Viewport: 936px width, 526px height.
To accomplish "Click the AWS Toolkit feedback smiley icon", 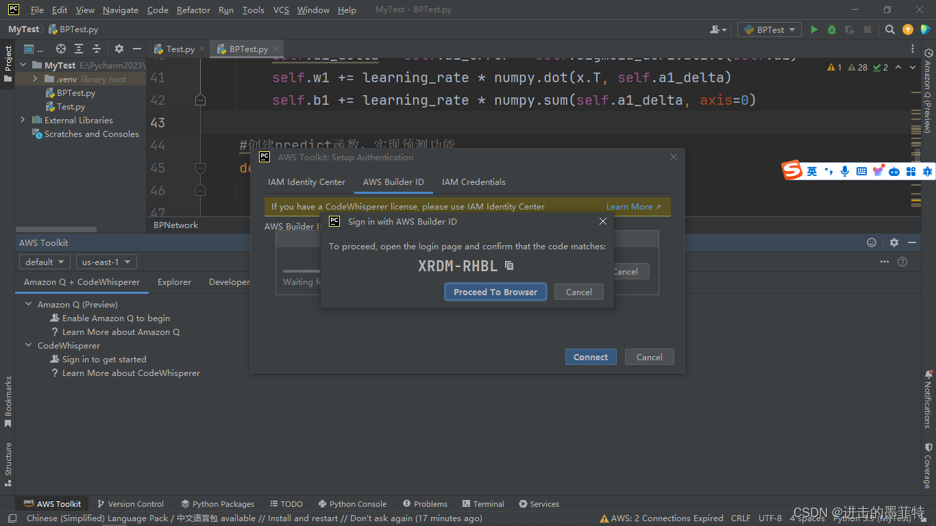I will [872, 242].
